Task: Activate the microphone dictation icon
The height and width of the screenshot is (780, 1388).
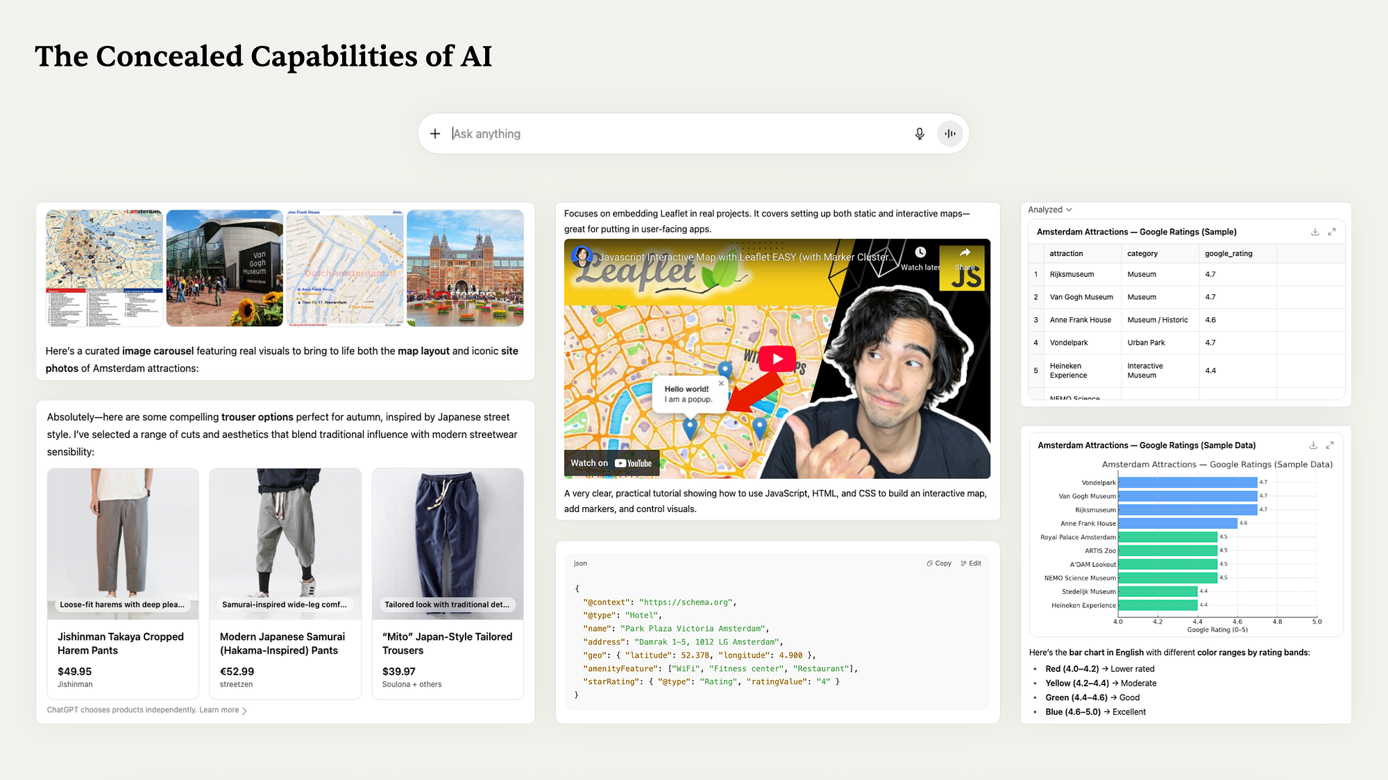Action: tap(920, 133)
